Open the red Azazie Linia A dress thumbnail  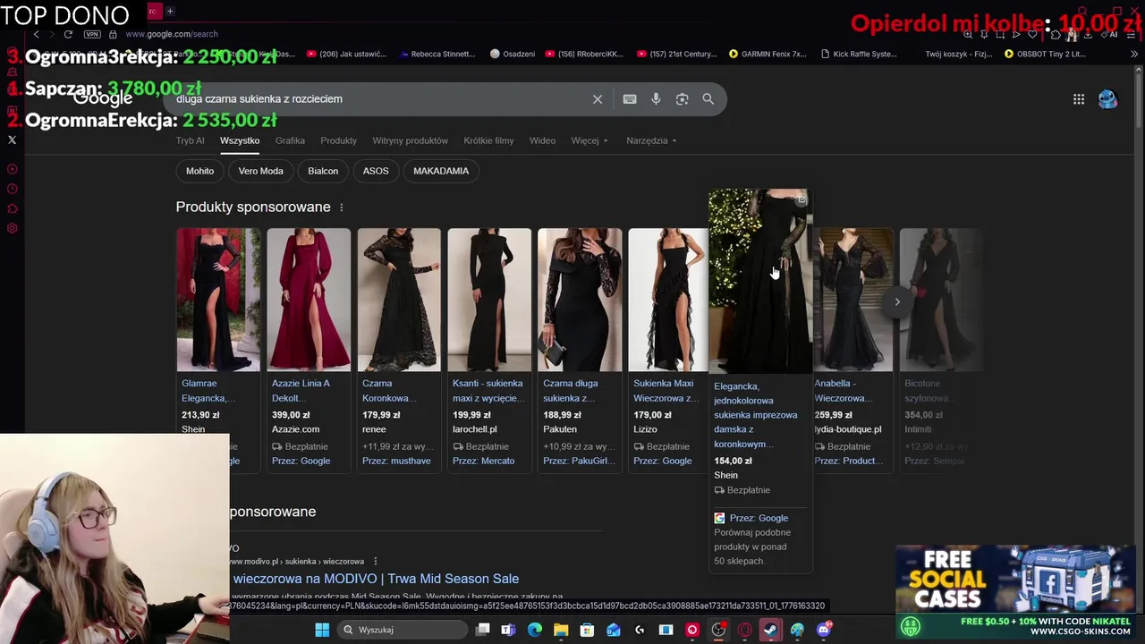click(309, 300)
